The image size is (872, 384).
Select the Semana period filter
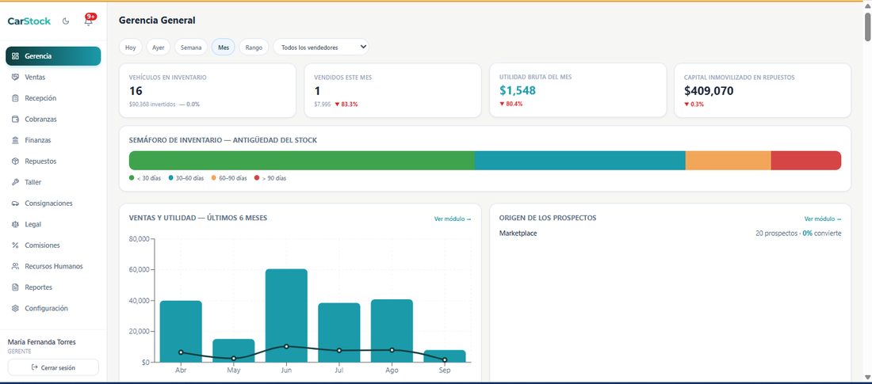191,48
